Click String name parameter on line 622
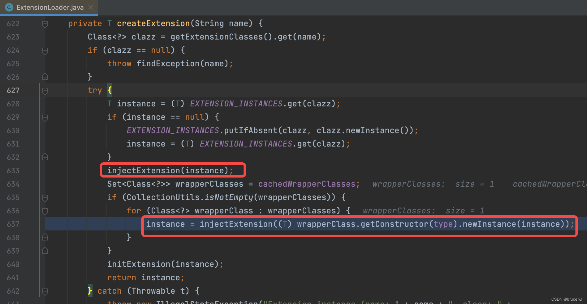 [x=221, y=23]
